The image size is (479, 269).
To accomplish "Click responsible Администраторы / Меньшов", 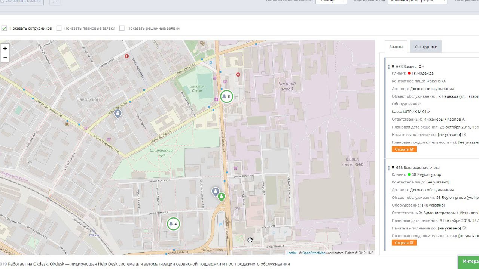I will click(x=451, y=213).
